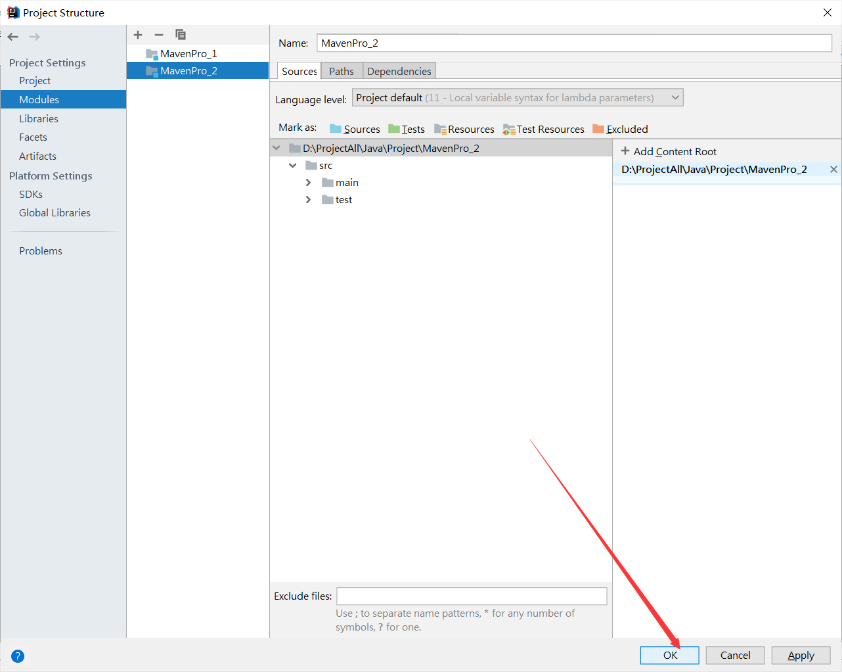Confirm with the OK button
The height and width of the screenshot is (672, 842).
pos(670,655)
